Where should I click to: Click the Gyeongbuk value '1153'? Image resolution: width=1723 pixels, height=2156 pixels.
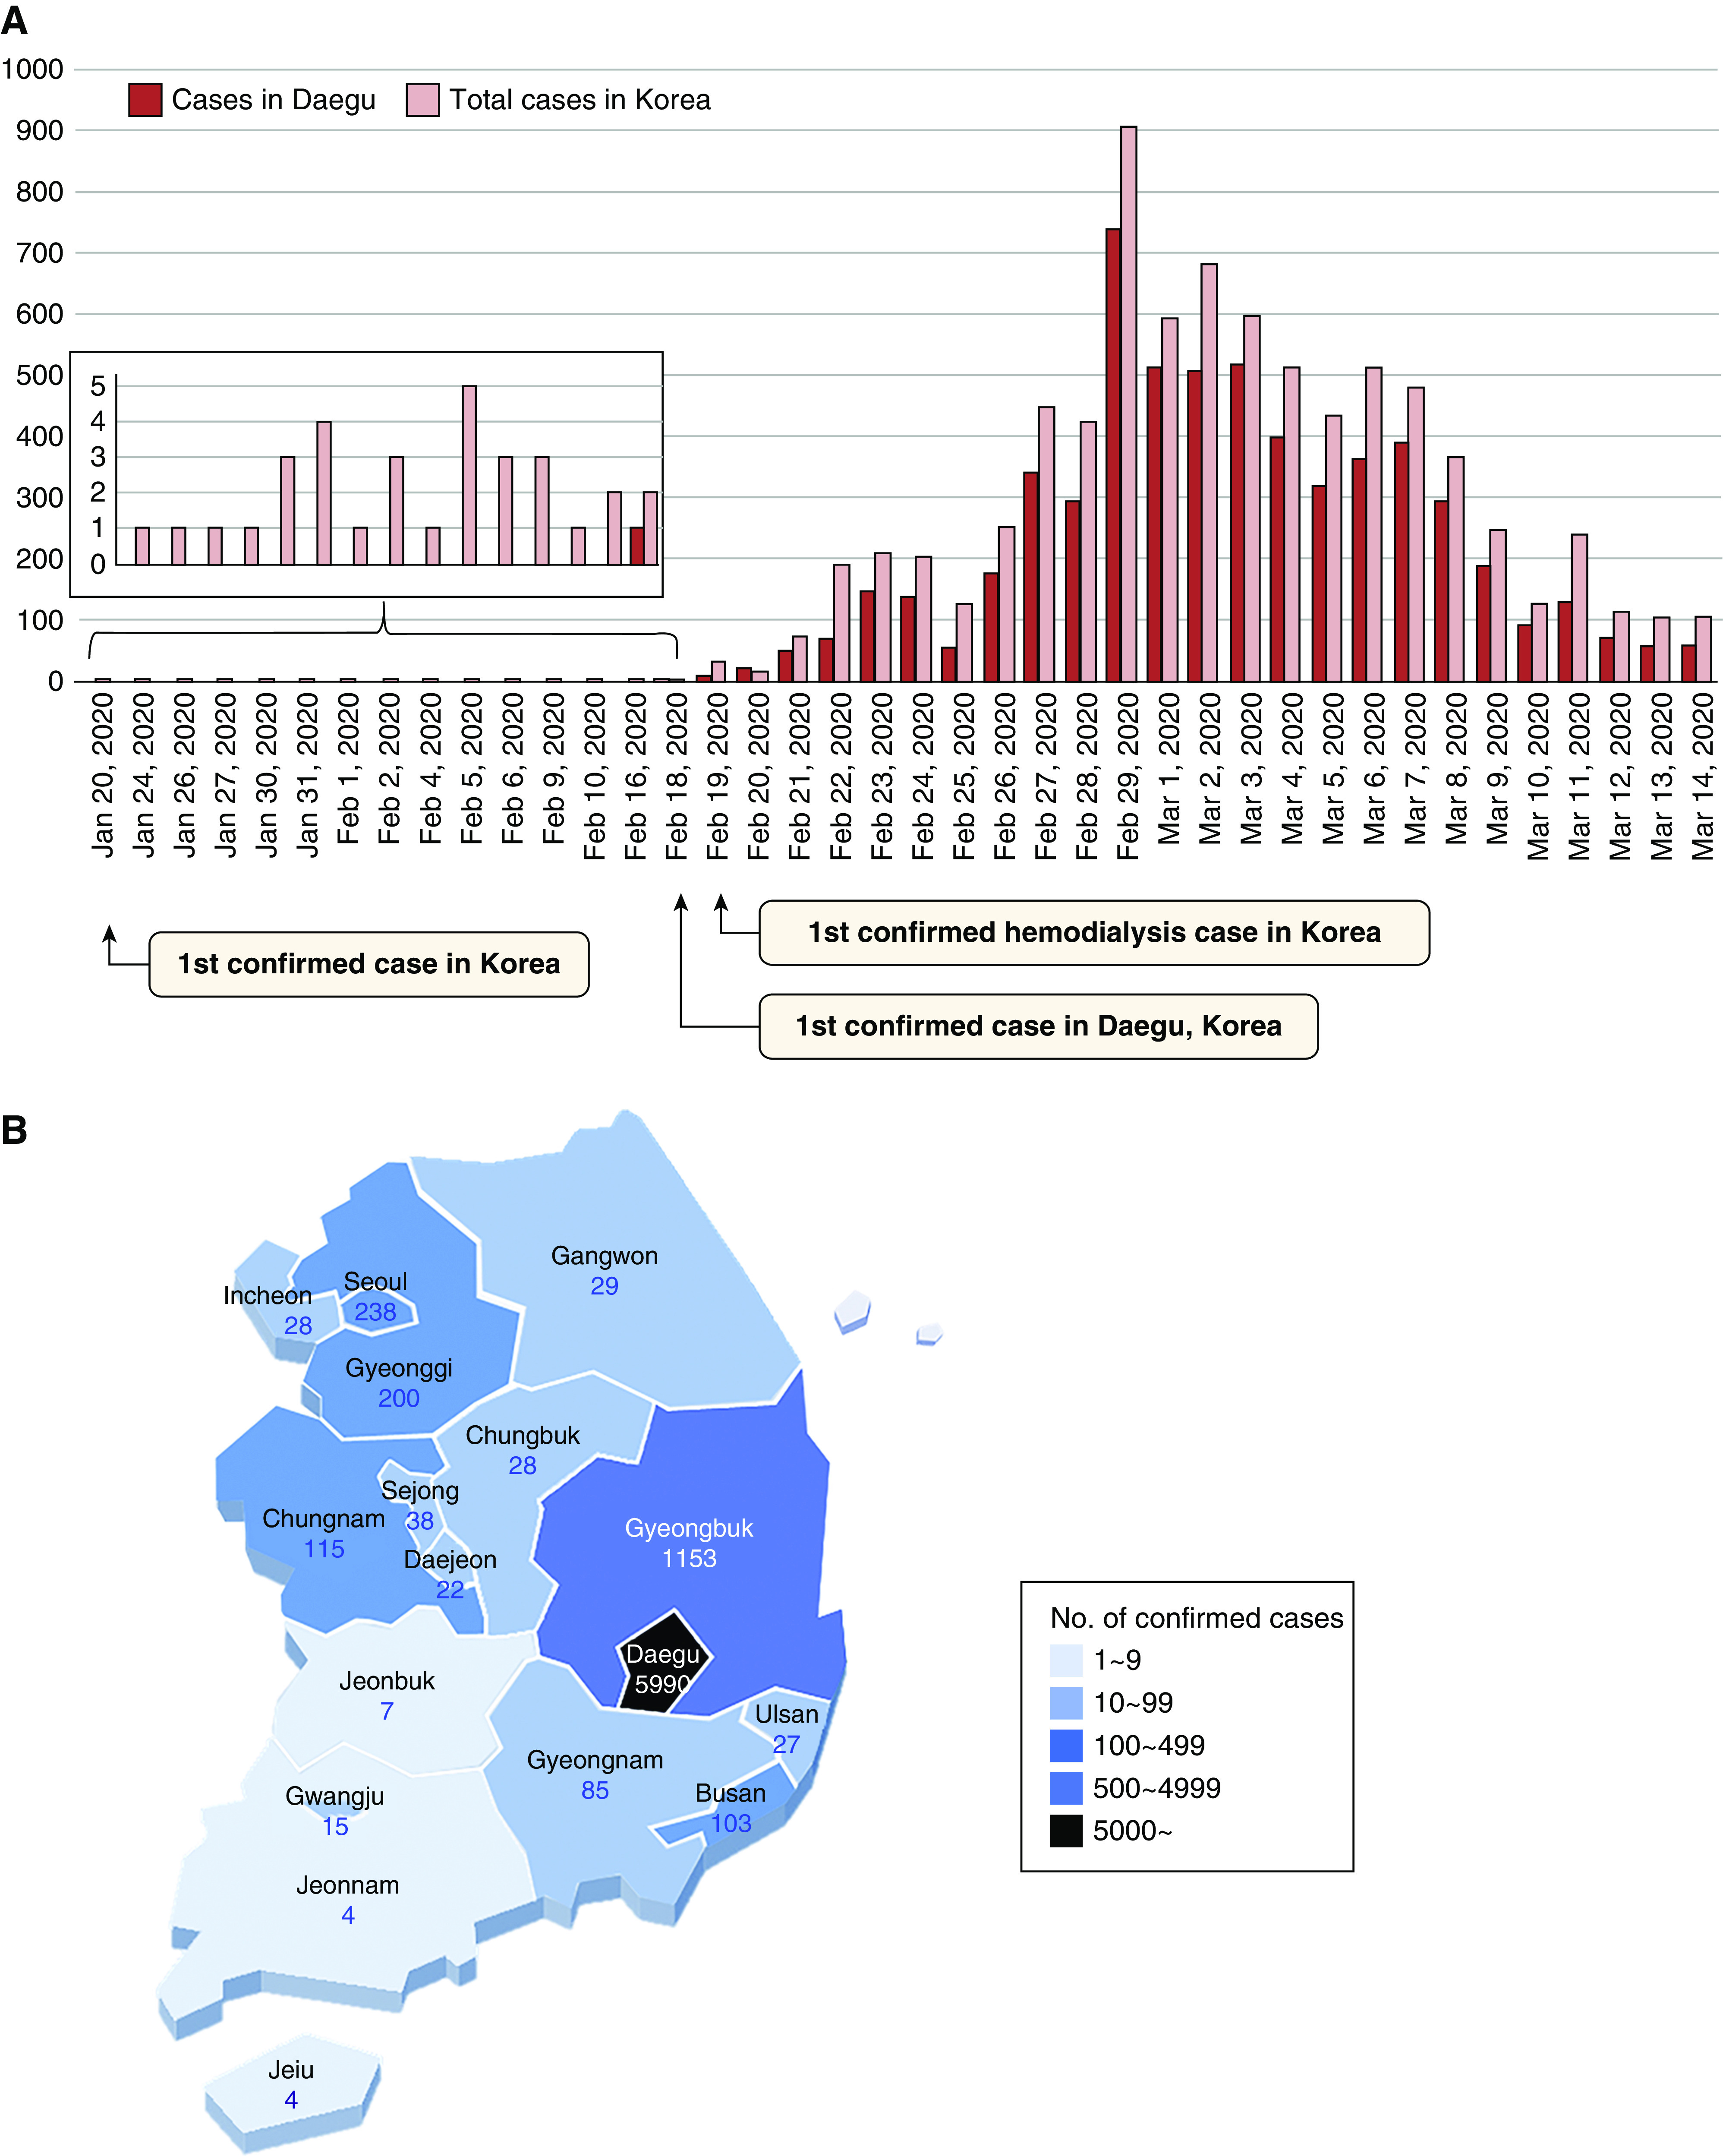[x=689, y=1558]
